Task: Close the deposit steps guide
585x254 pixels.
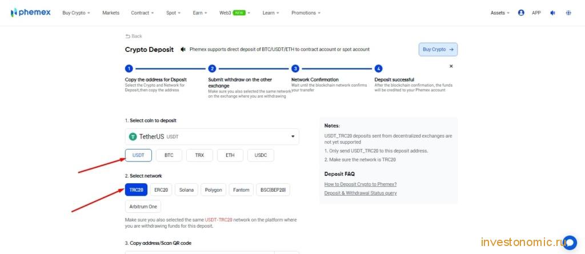Action: 451,66
